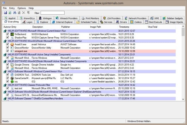This screenshot has height=125, width=187.
Task: Click the 'Ready.' status bar text
Action: (6, 121)
